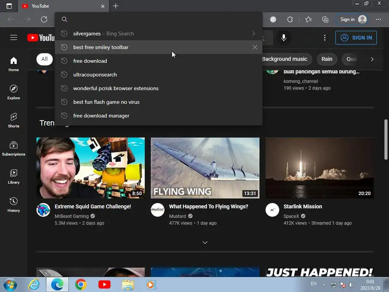This screenshot has height=292, width=389.
Task: Visit komeng_channel link
Action: click(x=301, y=81)
